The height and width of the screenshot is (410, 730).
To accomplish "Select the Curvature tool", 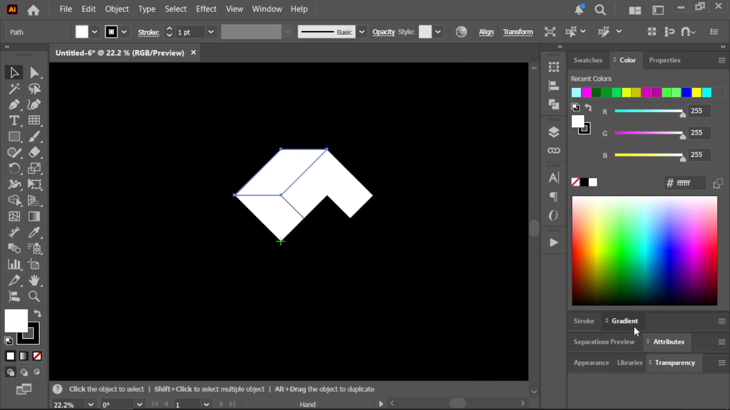I will coord(34,104).
